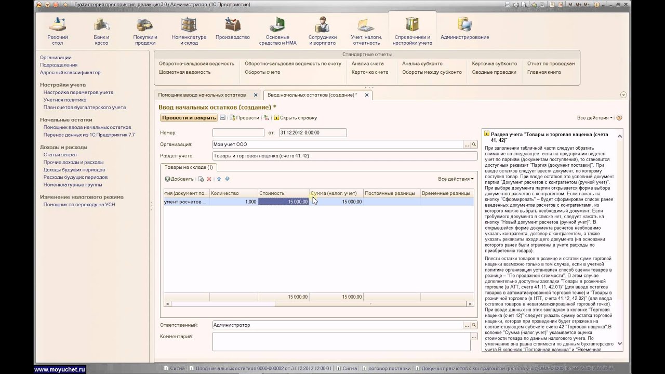This screenshot has width=665, height=374.
Task: Open Учетная политика in the sidebar
Action: [x=65, y=100]
